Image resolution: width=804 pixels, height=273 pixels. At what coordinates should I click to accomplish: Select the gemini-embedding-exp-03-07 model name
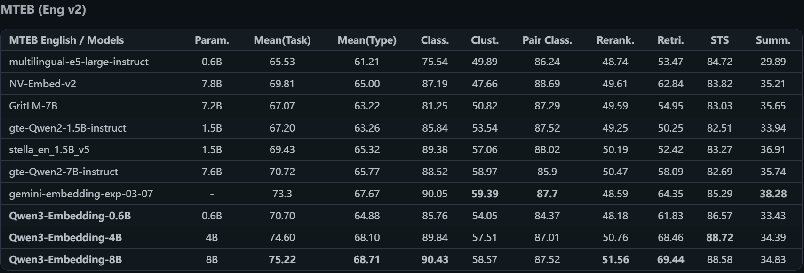point(81,194)
